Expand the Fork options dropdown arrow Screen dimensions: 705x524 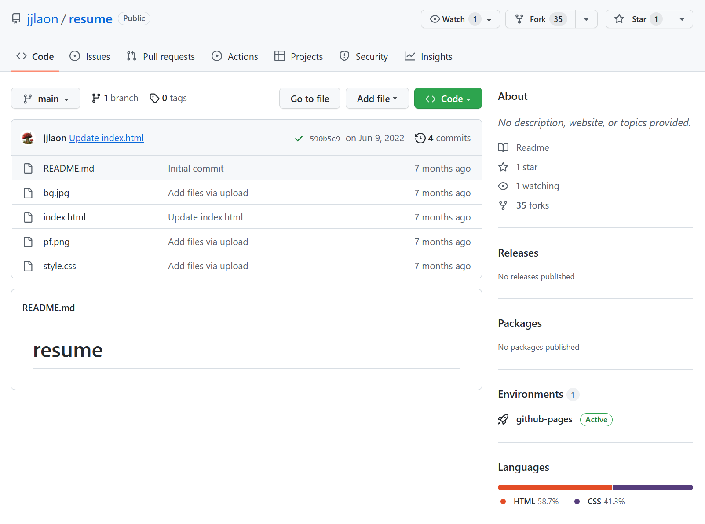pyautogui.click(x=586, y=19)
